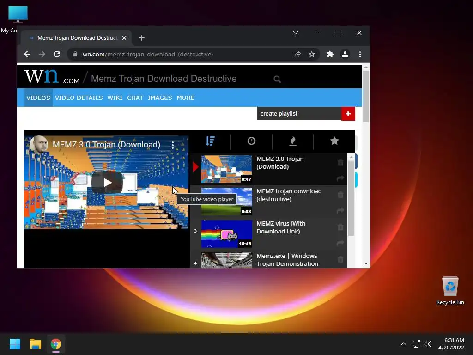
Task: Show popular videos via flame icon
Action: (x=293, y=141)
